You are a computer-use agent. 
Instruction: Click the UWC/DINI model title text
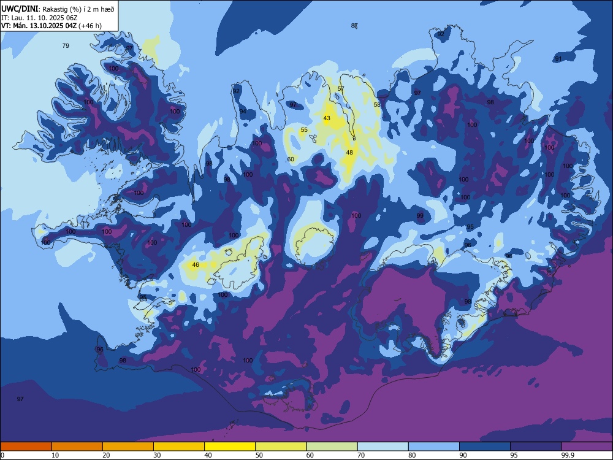point(20,9)
